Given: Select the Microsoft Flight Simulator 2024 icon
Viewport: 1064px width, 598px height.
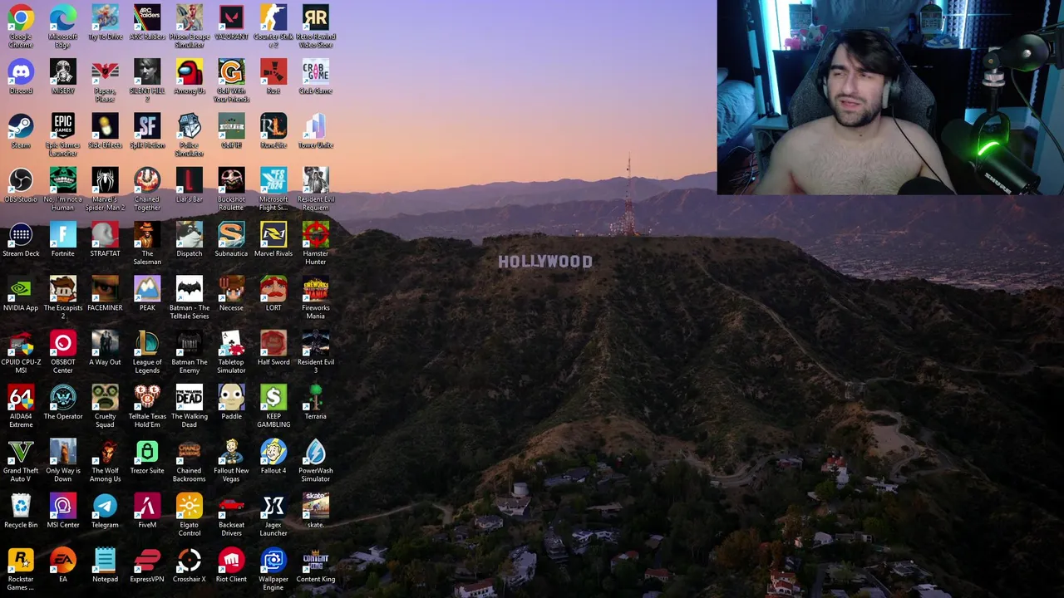Looking at the screenshot, I should click(273, 180).
